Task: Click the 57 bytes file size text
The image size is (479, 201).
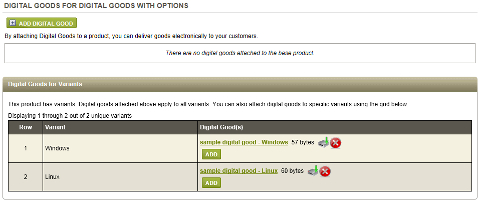Action: click(303, 142)
